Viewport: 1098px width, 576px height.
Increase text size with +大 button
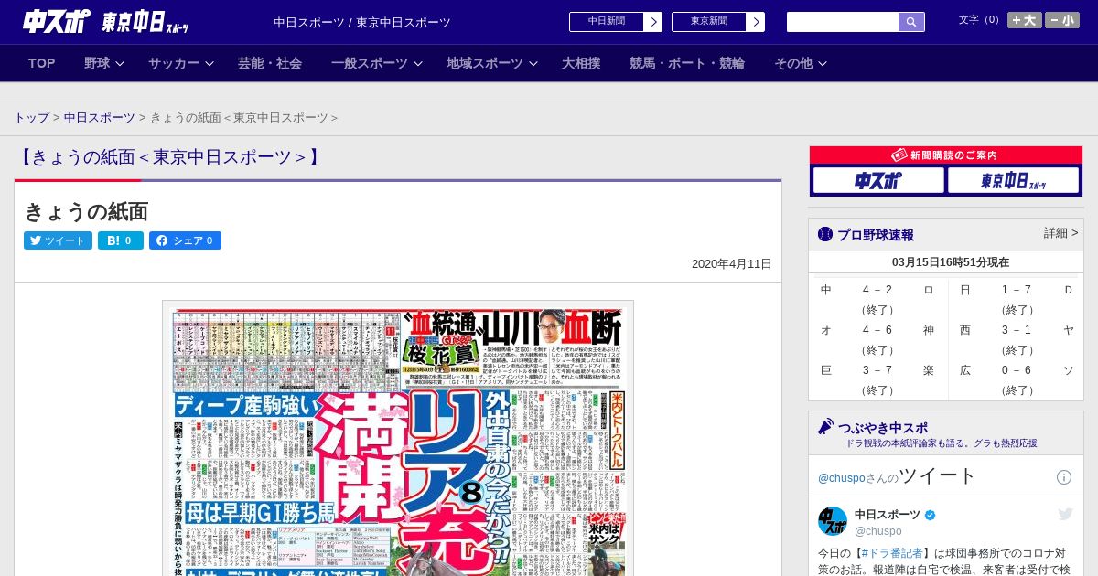coord(1025,20)
